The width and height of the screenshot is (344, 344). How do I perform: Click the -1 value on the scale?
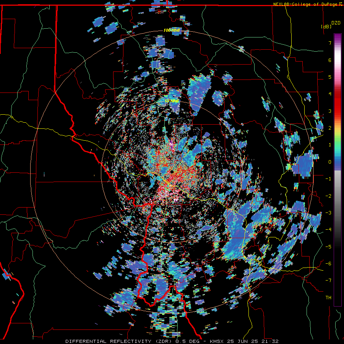pyautogui.click(x=328, y=179)
